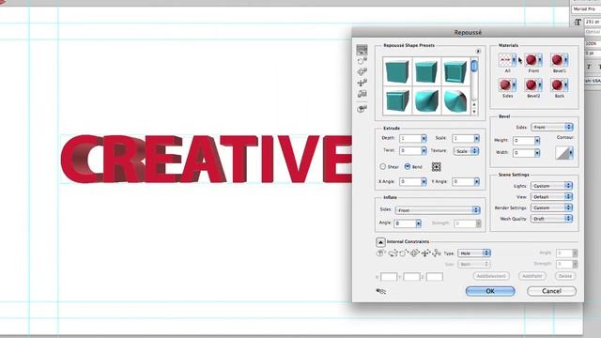Confirm the Repoussé dialog with OK
Image resolution: width=601 pixels, height=338 pixels.
(x=490, y=291)
